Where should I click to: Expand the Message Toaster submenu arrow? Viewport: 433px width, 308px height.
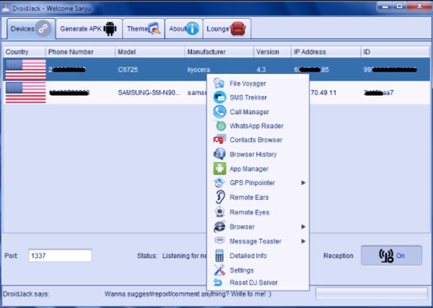coord(304,241)
